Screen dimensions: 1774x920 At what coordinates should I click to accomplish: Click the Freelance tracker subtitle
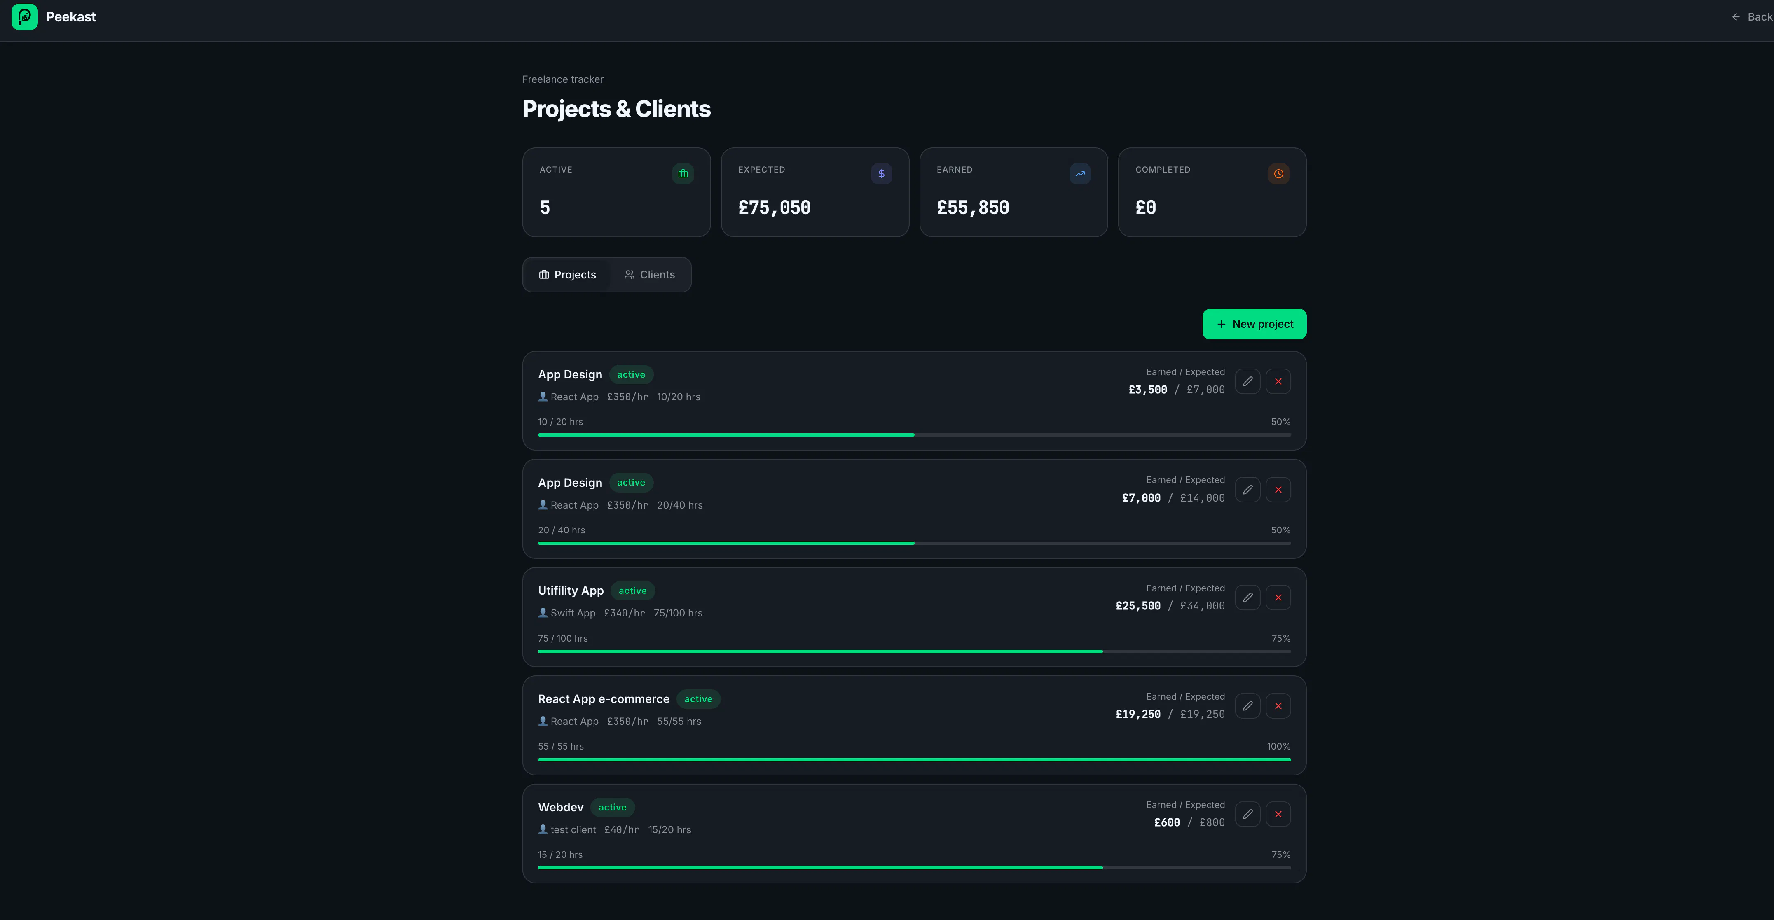coord(563,79)
